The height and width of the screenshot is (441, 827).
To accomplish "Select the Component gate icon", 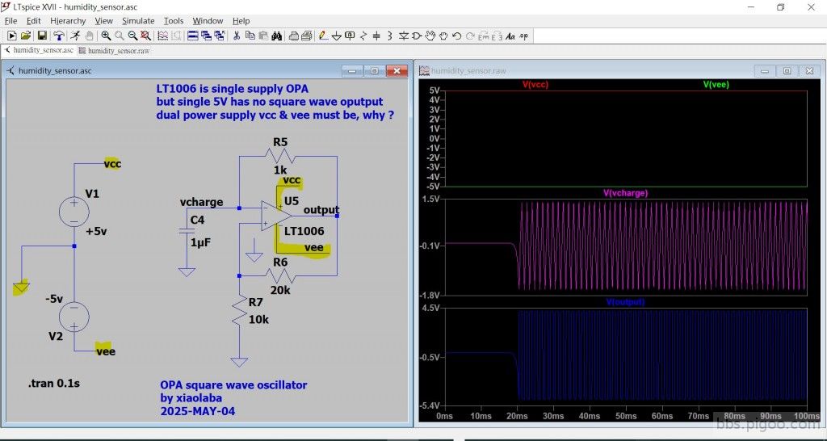I will click(417, 36).
